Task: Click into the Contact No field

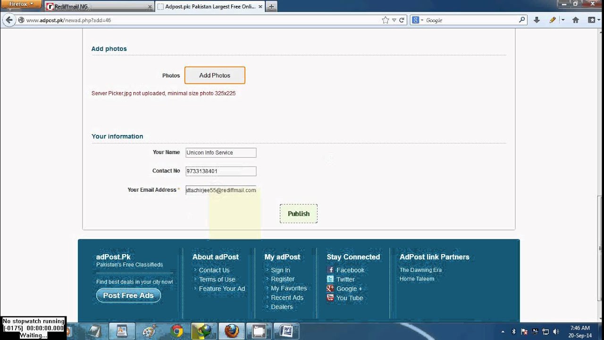Action: [x=221, y=171]
